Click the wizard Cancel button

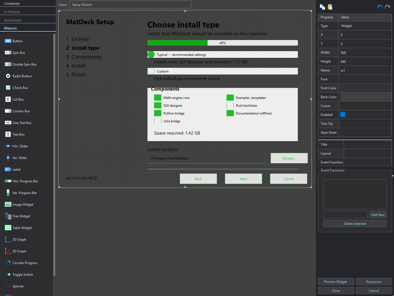(x=289, y=179)
